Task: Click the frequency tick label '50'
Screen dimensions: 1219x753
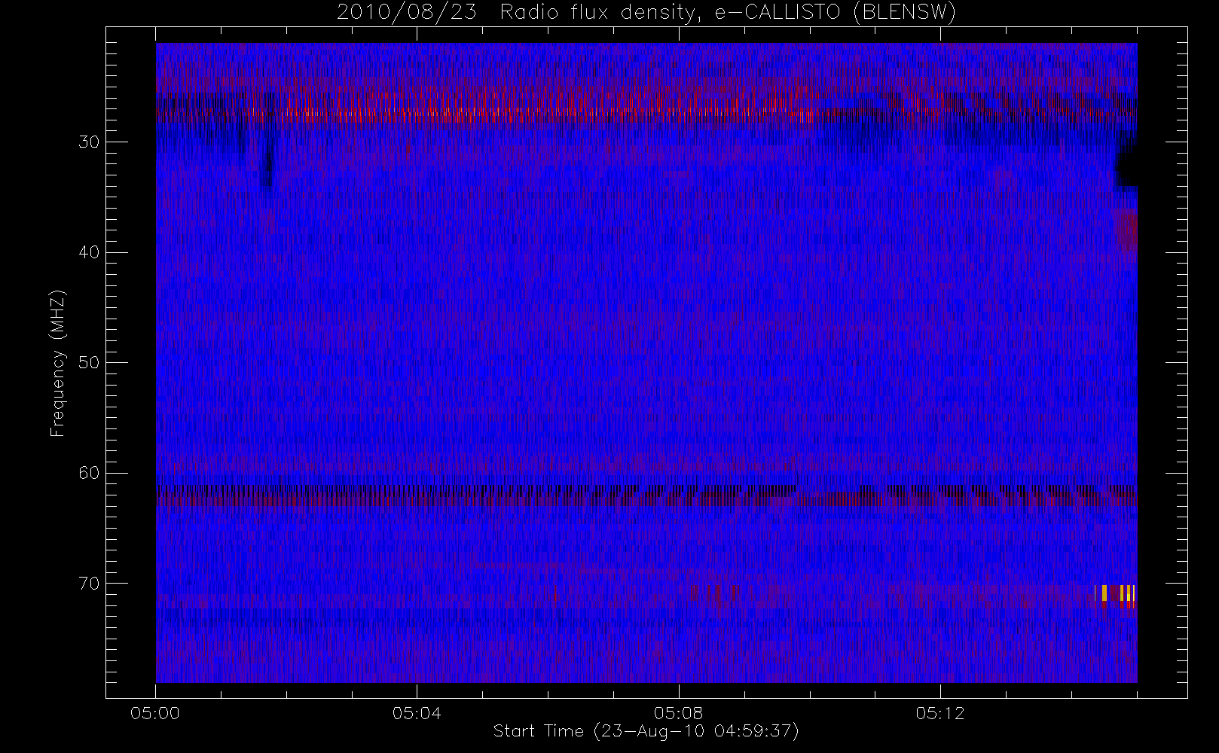Action: pyautogui.click(x=89, y=363)
